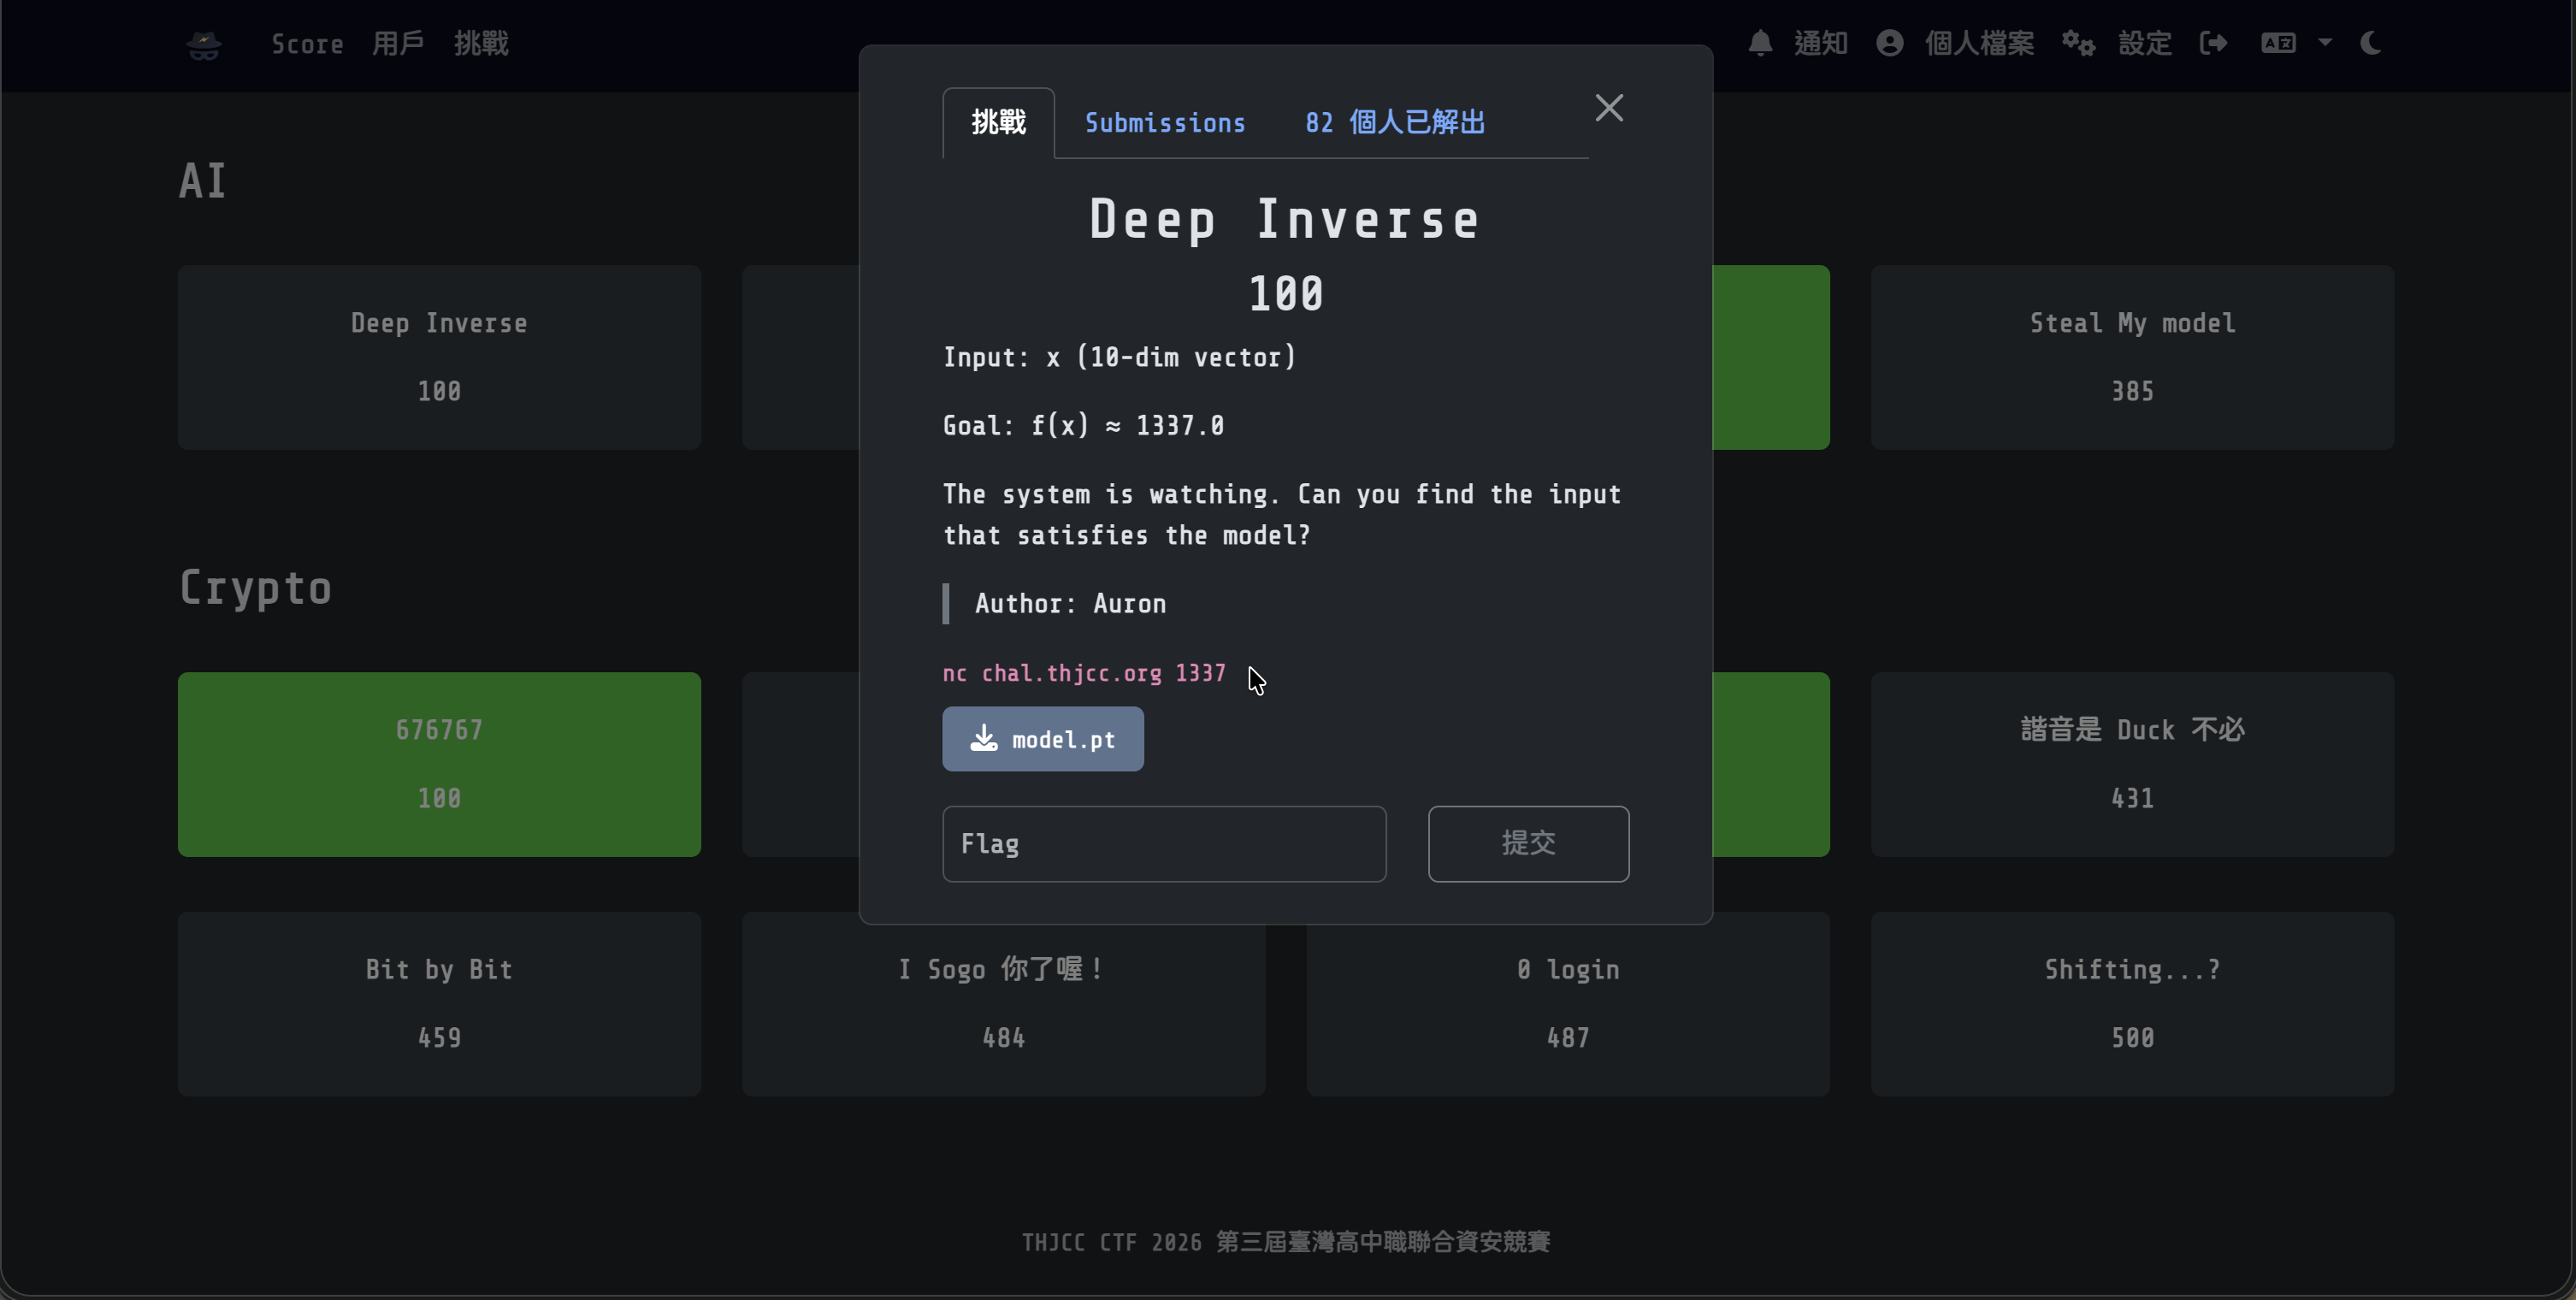Open the 82 個人已解出 solves tab
The width and height of the screenshot is (2576, 1300).
tap(1394, 123)
